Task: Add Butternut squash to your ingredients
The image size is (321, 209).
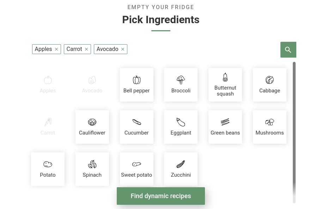Action: 225,84
